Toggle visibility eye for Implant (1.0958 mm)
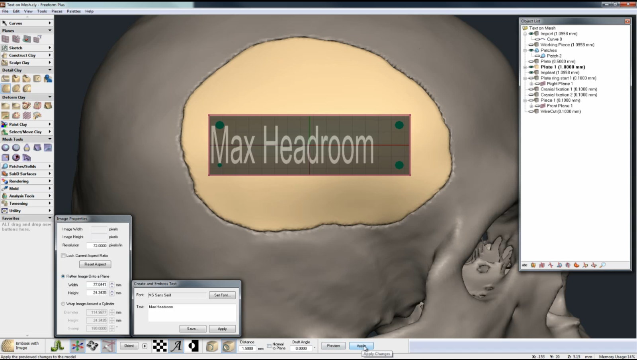This screenshot has height=360, width=637. click(531, 73)
